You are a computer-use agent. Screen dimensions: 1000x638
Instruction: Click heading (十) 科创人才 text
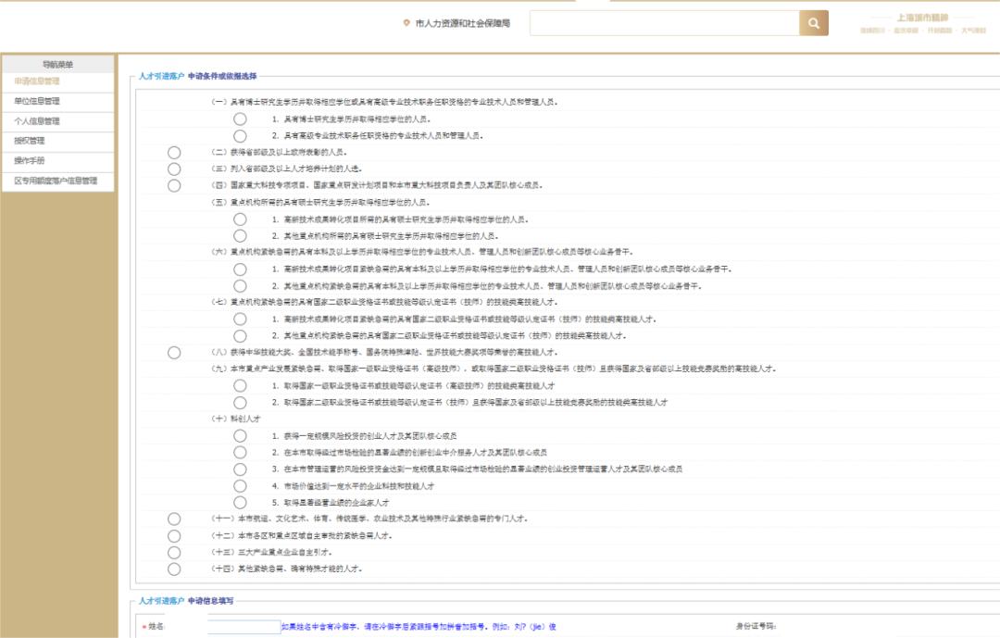236,419
